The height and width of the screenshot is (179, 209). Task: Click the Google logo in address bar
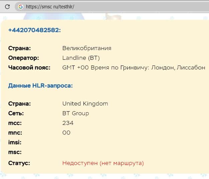tap(21, 7)
